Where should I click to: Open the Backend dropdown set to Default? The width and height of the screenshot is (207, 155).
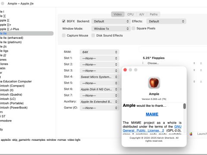(x=111, y=22)
